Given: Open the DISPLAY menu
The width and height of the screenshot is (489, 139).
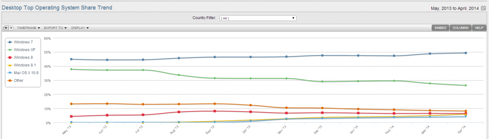Looking at the screenshot, I should point(80,28).
